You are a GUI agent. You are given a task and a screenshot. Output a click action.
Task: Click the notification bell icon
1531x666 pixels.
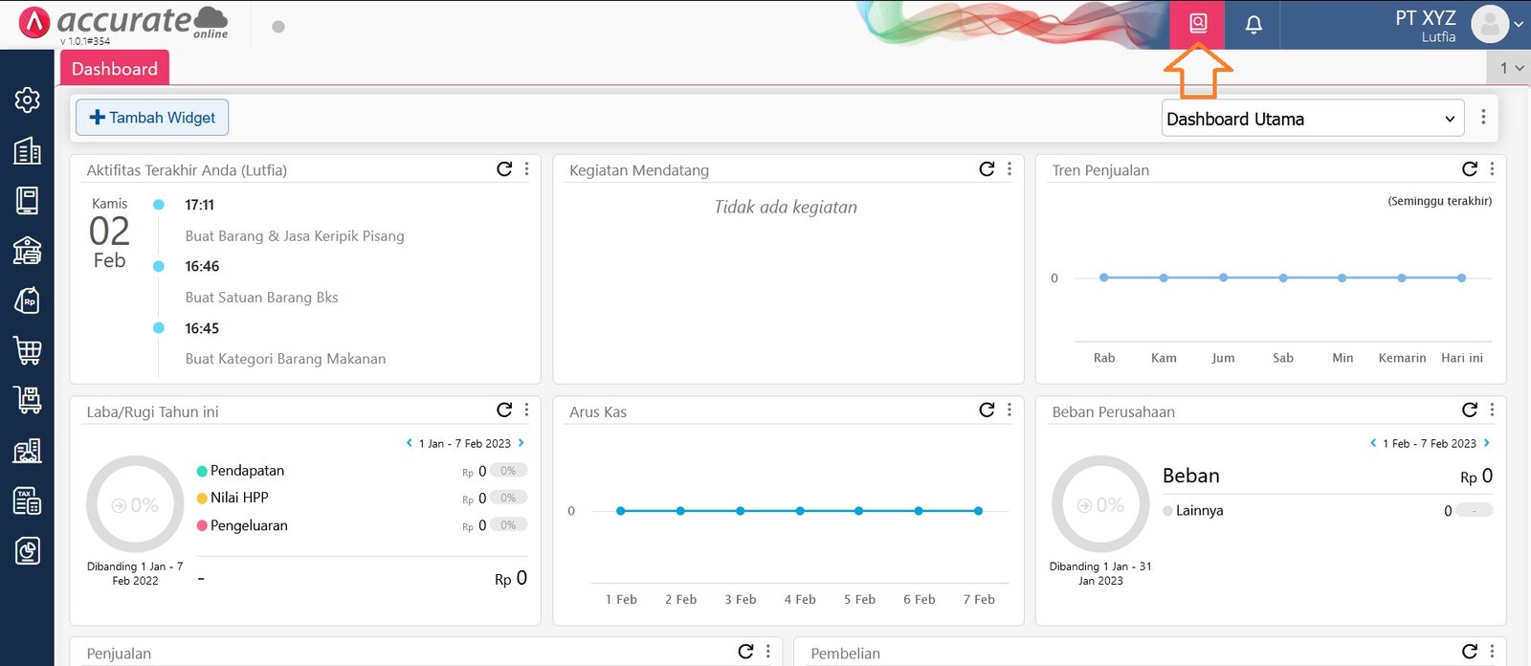click(1254, 25)
